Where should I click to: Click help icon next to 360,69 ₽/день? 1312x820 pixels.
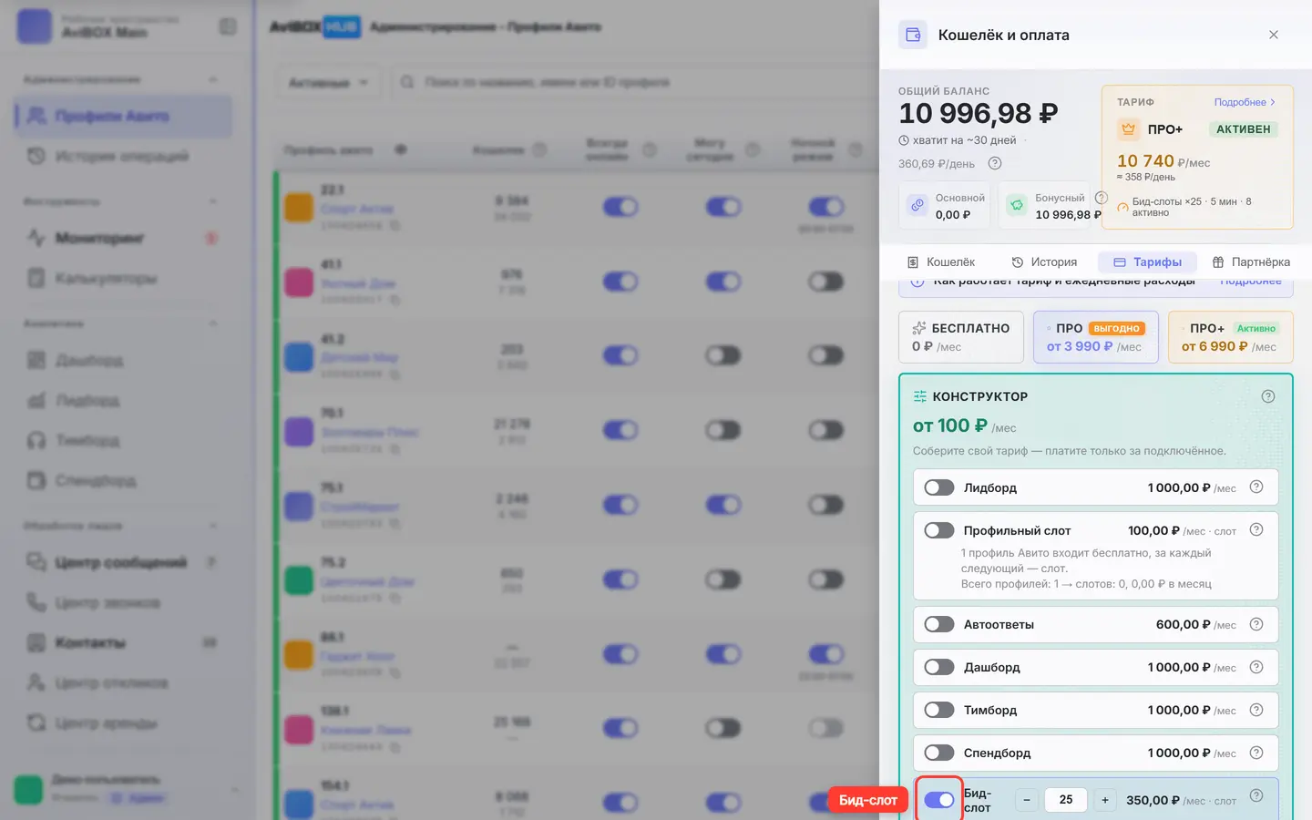(x=995, y=163)
